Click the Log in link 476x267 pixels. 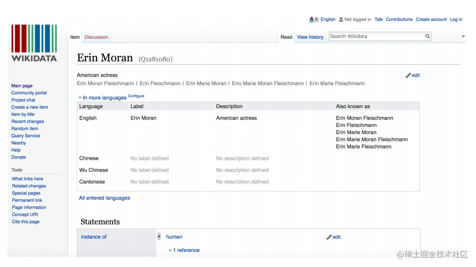pyautogui.click(x=456, y=19)
